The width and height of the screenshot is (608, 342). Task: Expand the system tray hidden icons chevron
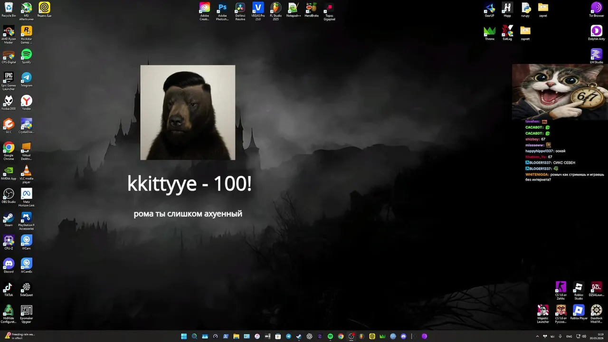537,336
